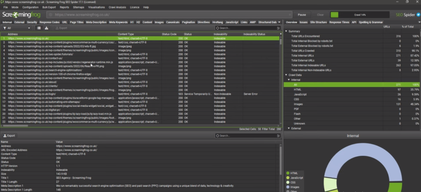Image resolution: width=421 pixels, height=192 pixels.
Task: Click the table's horizontal scrollbar
Action: pyautogui.click(x=16, y=125)
